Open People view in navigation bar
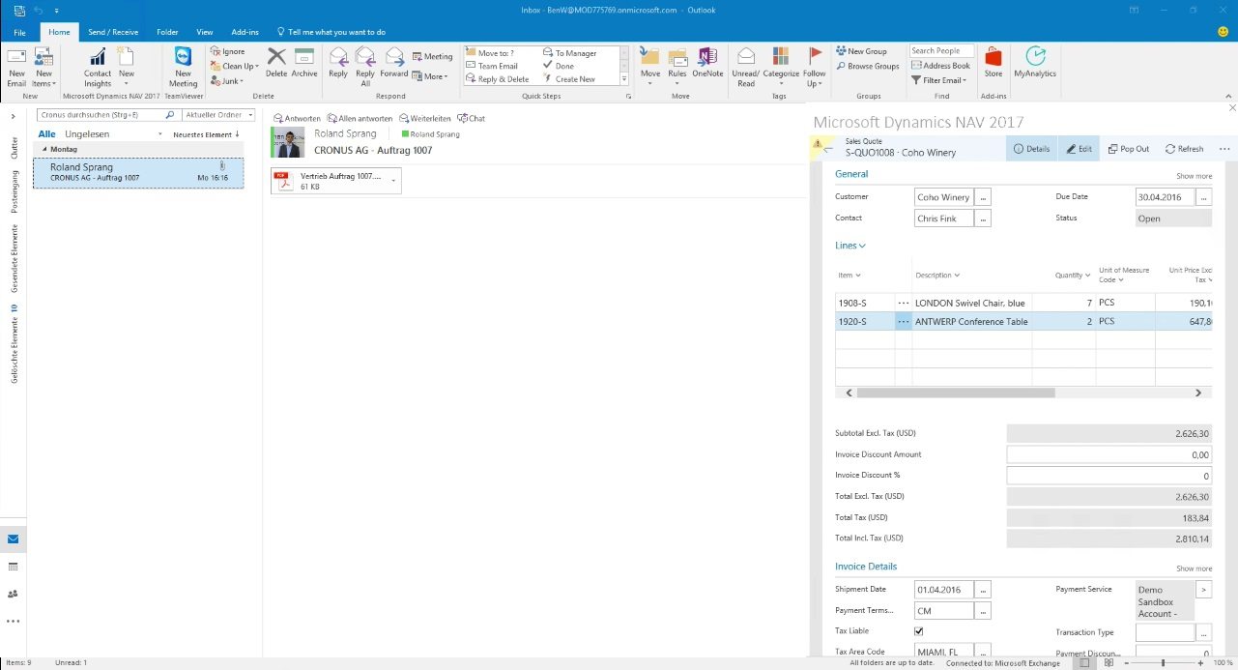The image size is (1238, 670). point(13,594)
